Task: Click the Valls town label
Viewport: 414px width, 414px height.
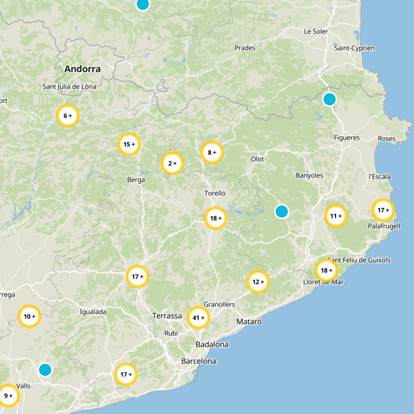Action: 23,386
